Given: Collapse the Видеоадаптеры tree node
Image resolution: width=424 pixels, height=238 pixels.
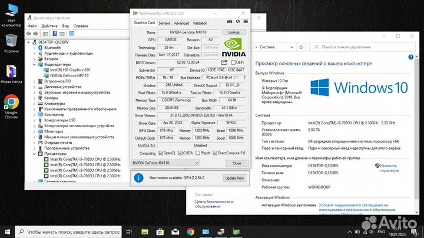Looking at the screenshot, I should tap(34, 64).
